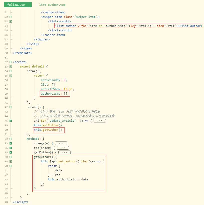
Task: Click the ellipsis placeholder after change(e)
Action: pyautogui.click(x=61, y=143)
